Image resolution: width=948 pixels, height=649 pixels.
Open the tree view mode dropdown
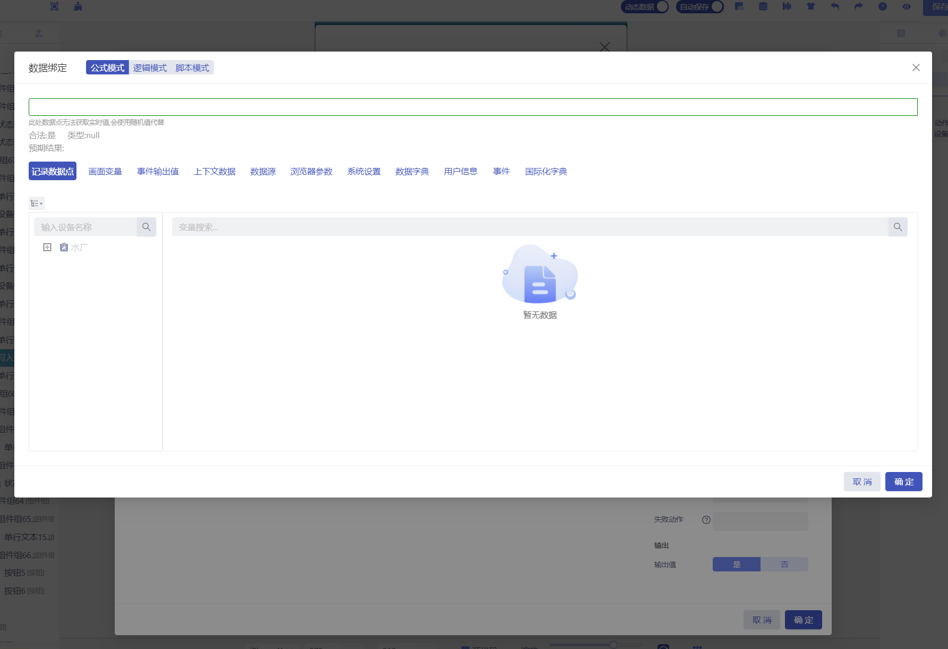pyautogui.click(x=37, y=204)
